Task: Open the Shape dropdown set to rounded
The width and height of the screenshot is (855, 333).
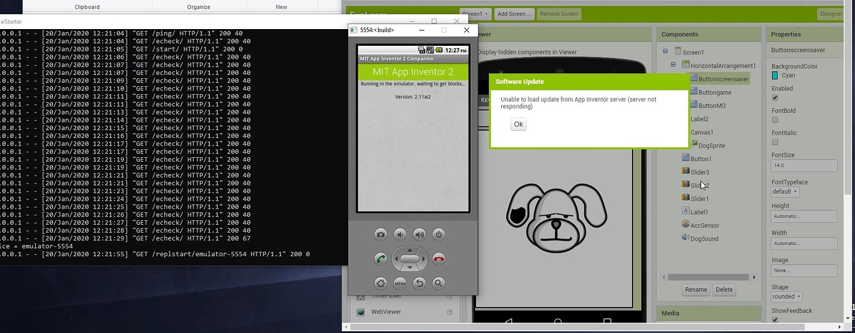Action: click(x=787, y=296)
